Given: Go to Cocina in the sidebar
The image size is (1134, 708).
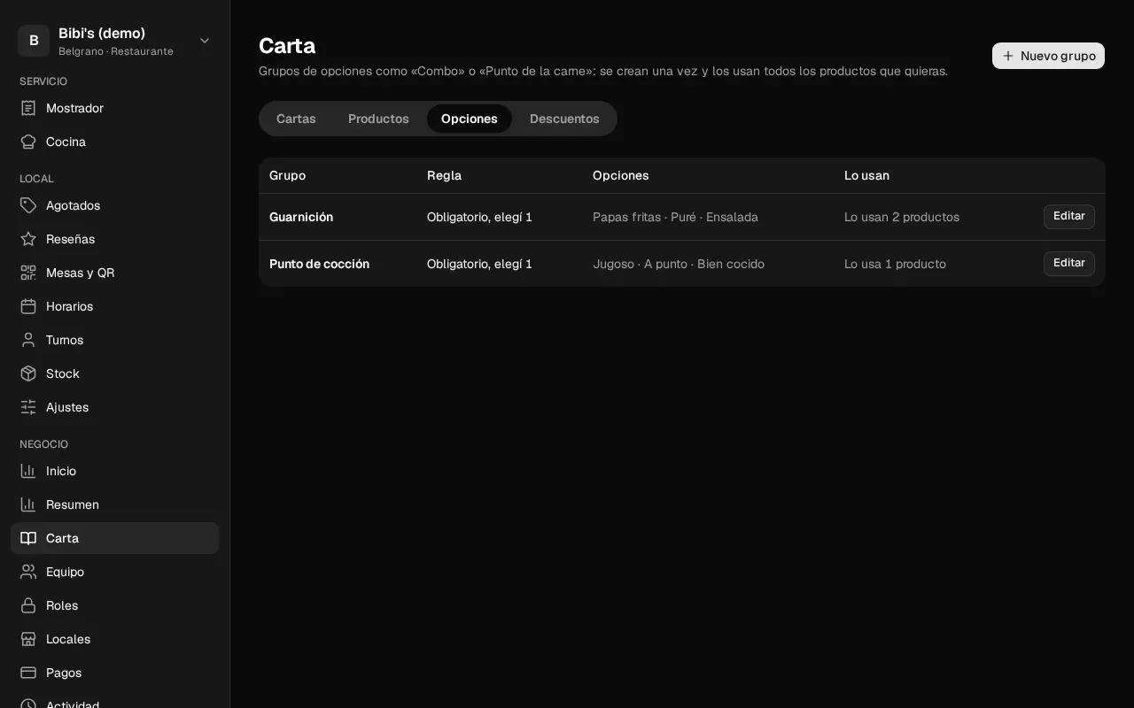Looking at the screenshot, I should (115, 142).
